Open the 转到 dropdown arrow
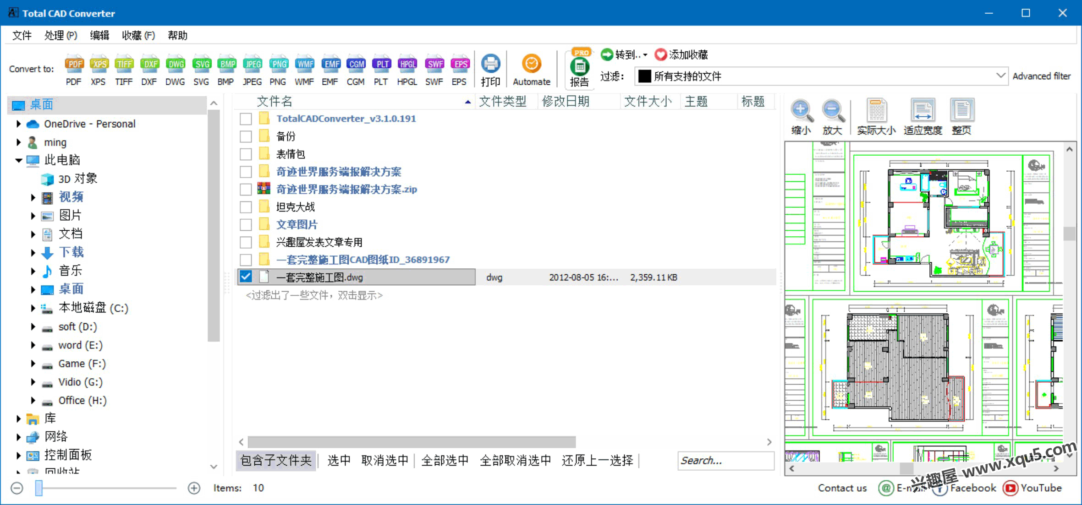The image size is (1082, 505). pyautogui.click(x=645, y=55)
